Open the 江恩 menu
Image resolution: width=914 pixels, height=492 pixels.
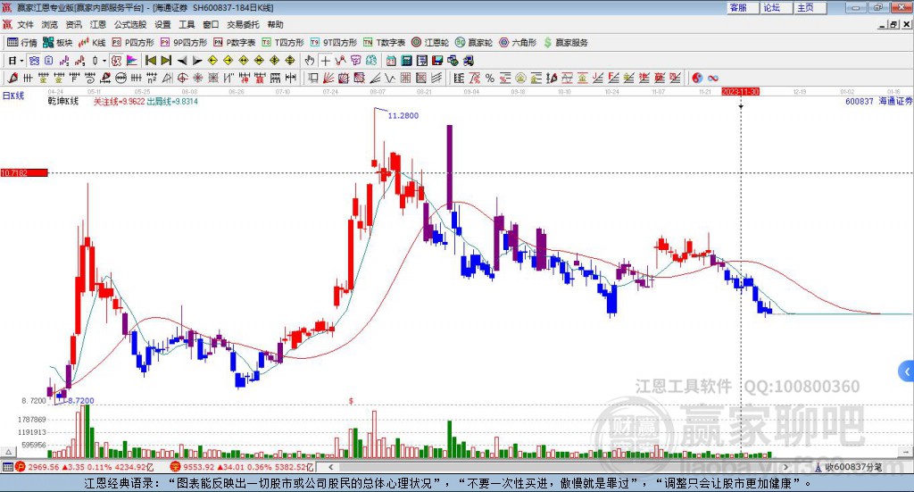tap(98, 24)
